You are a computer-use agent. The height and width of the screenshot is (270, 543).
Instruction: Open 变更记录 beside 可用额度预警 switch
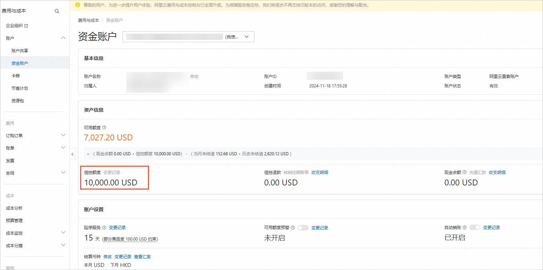pos(320,228)
